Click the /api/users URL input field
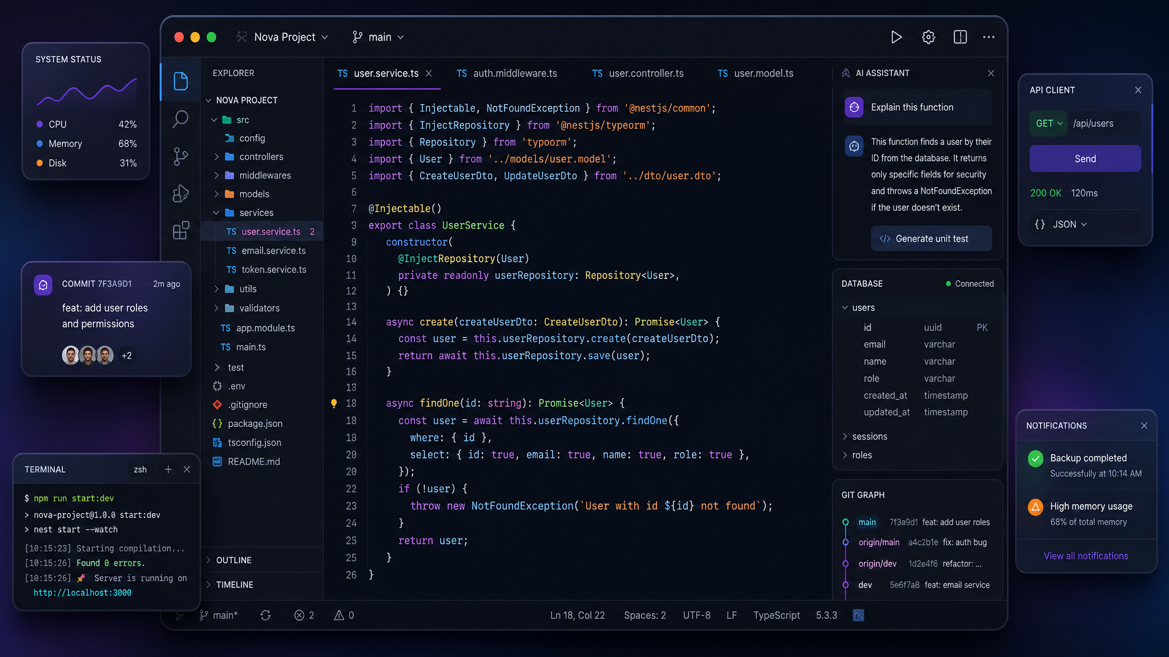The image size is (1169, 657). tap(1105, 124)
